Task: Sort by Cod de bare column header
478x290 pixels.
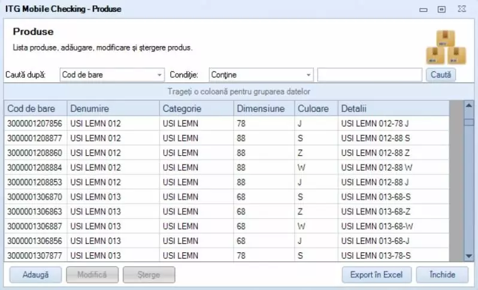Action: pyautogui.click(x=36, y=108)
